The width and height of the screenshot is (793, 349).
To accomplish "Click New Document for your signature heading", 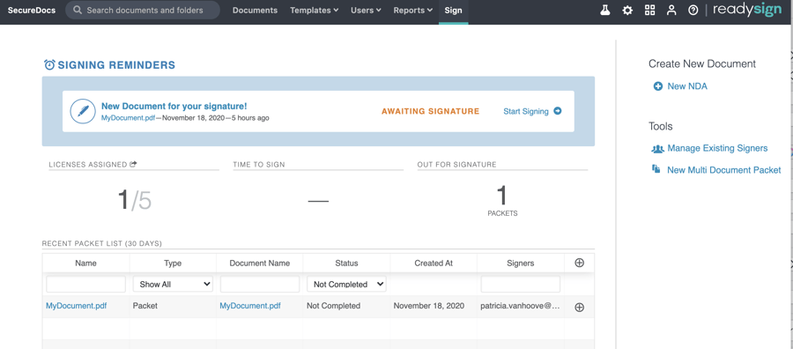I will [x=174, y=107].
